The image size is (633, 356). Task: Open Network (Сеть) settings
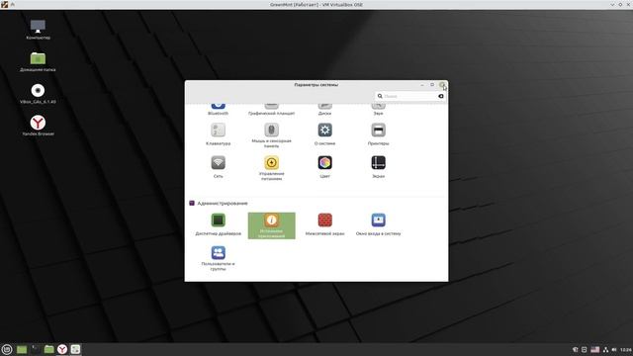(218, 167)
